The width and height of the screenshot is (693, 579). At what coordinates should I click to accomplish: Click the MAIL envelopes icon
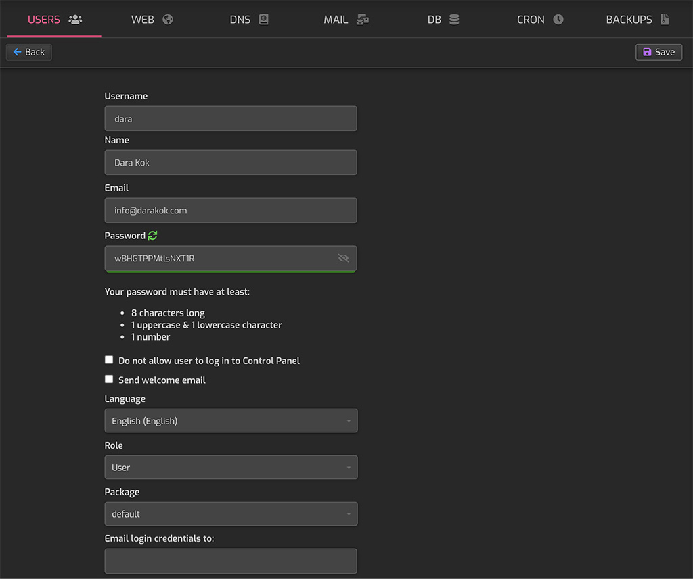363,20
